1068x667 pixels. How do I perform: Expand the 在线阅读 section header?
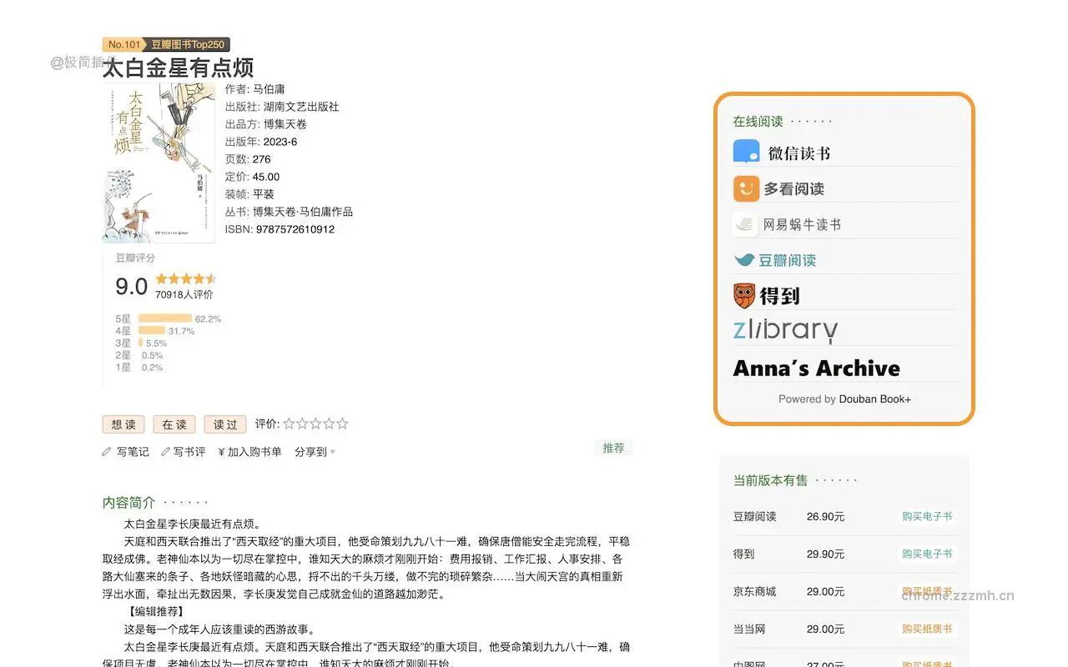[x=756, y=120]
